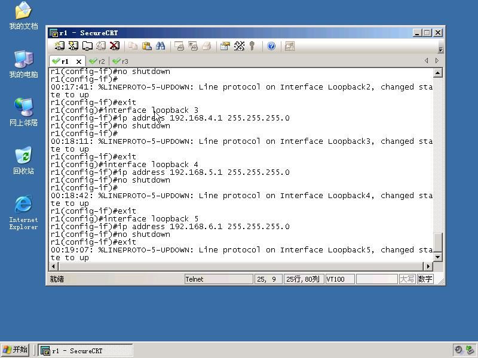478x358 pixels.
Task: Click the SecureCRT title bar window icon
Action: [54, 33]
